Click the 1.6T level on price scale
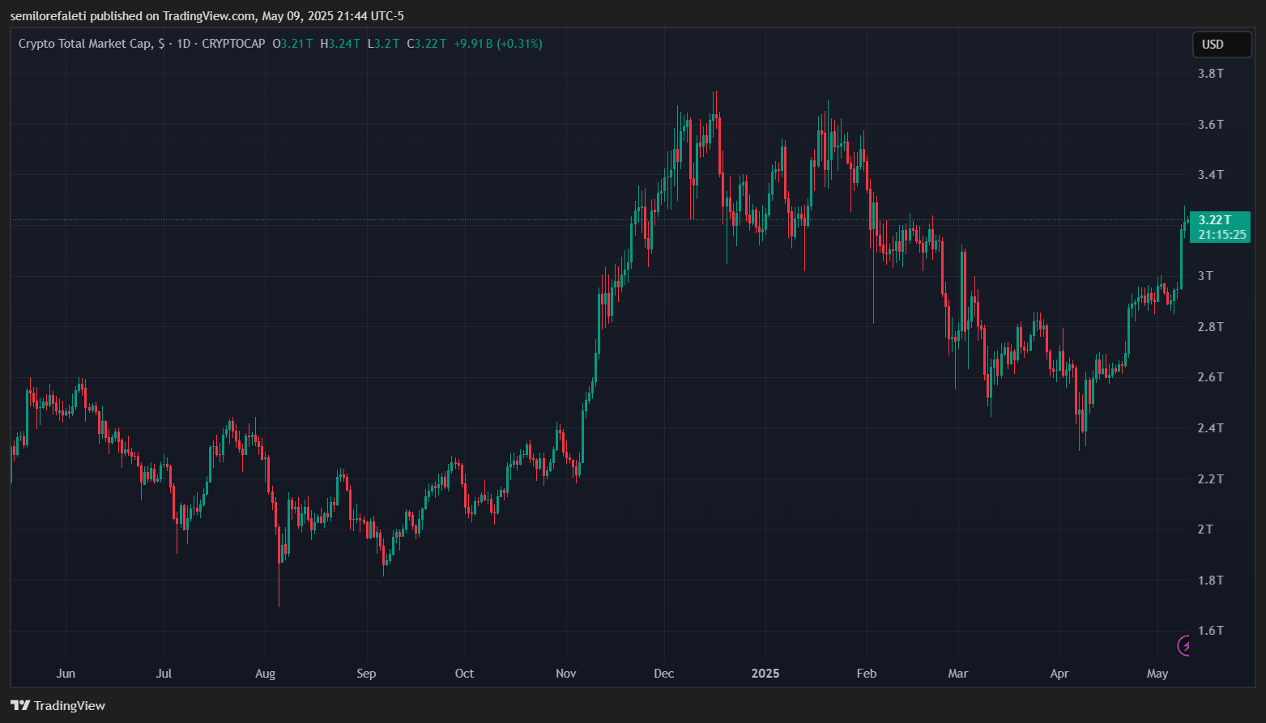The width and height of the screenshot is (1266, 723). pos(1211,631)
